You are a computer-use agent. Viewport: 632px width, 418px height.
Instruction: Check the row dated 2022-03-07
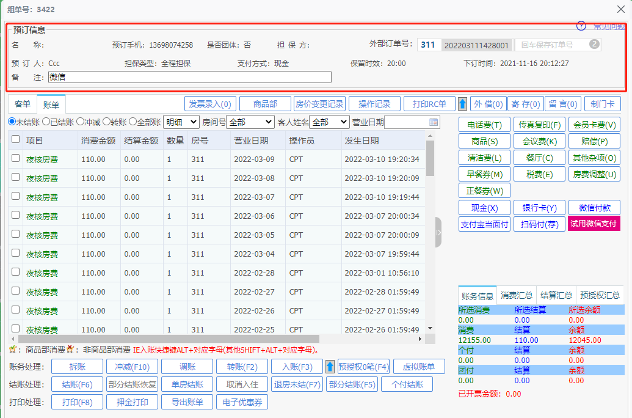coord(16,196)
